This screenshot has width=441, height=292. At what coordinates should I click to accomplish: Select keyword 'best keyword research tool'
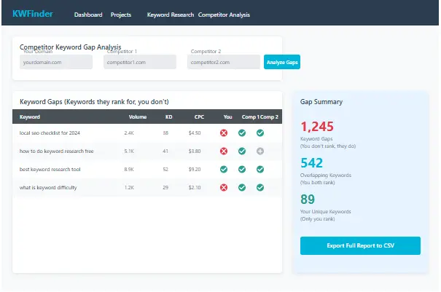(x=50, y=170)
